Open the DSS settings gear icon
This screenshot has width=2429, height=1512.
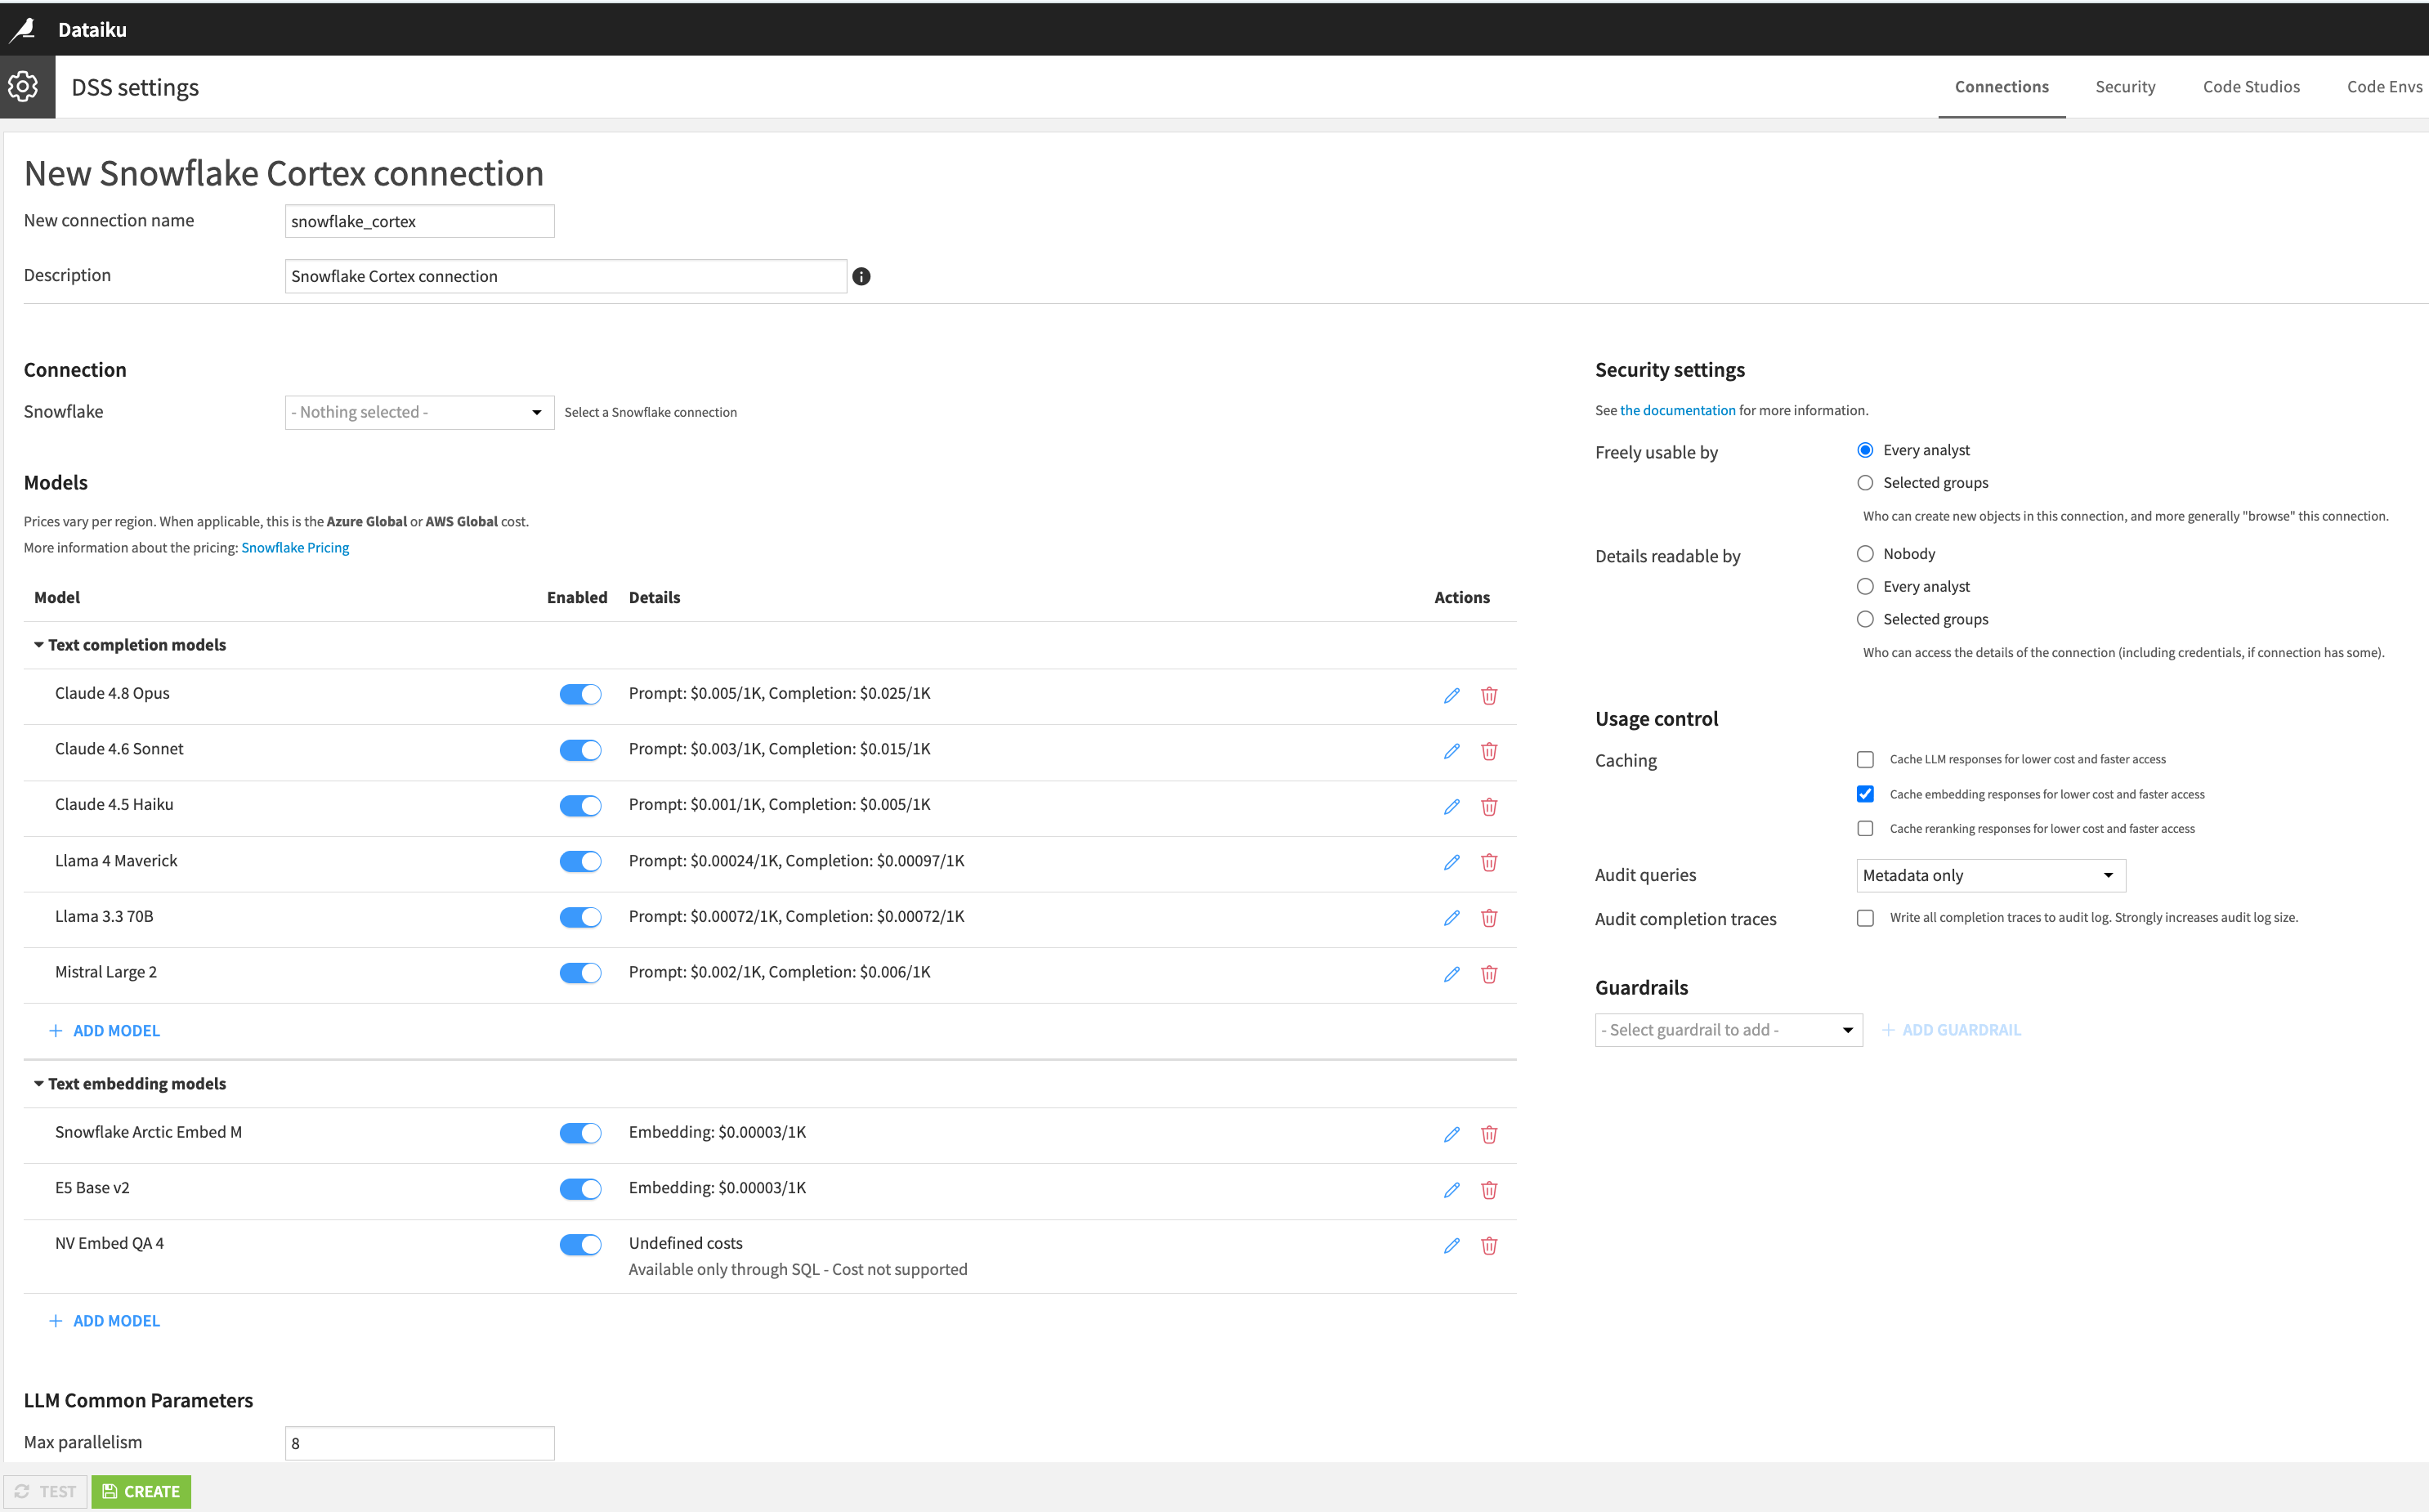click(23, 86)
